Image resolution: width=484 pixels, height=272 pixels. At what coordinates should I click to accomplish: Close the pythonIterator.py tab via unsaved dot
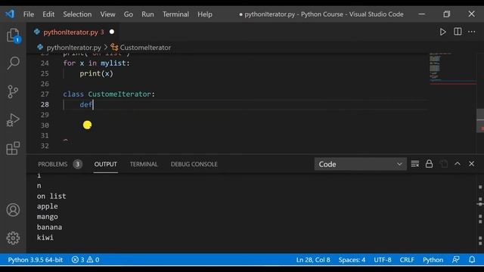[x=112, y=32]
